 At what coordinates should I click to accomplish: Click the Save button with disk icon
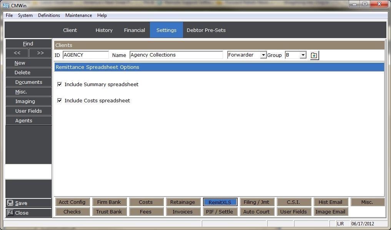click(x=28, y=203)
